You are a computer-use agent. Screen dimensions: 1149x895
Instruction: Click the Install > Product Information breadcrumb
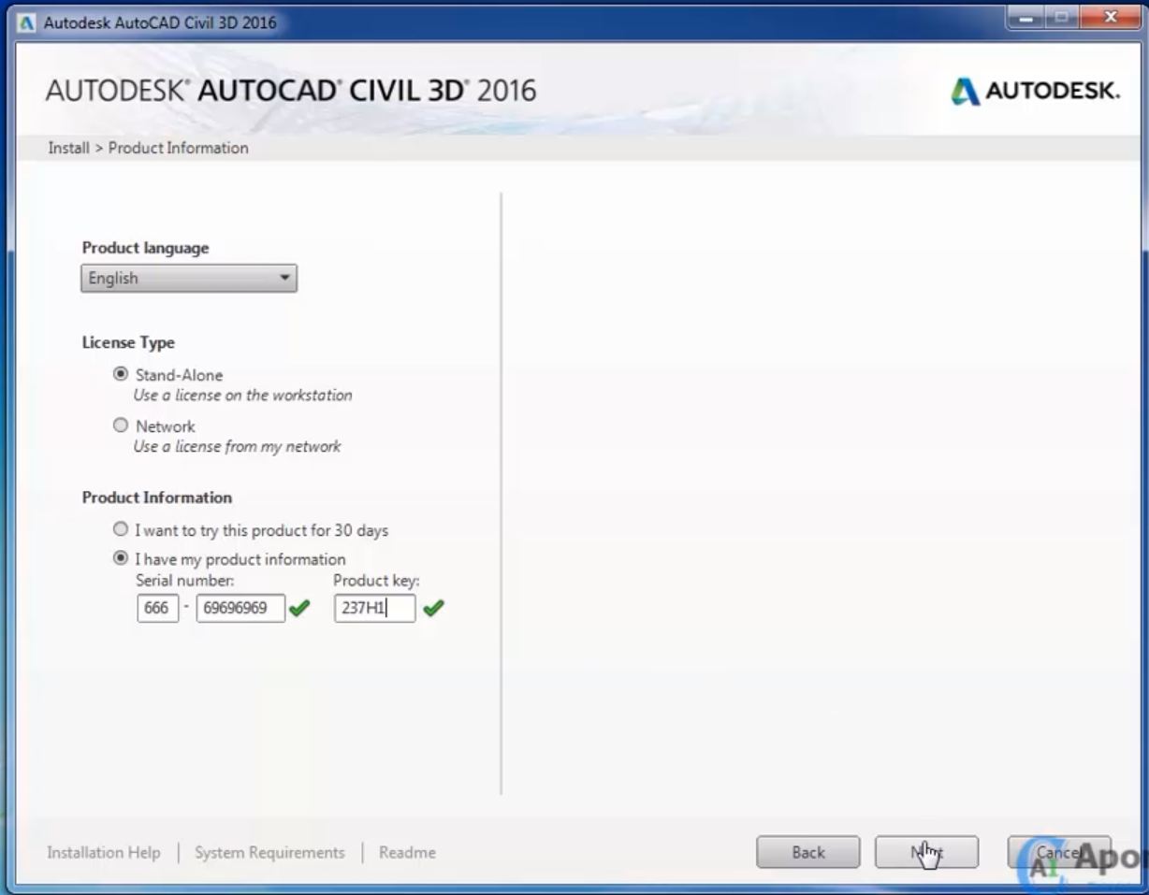coord(149,148)
